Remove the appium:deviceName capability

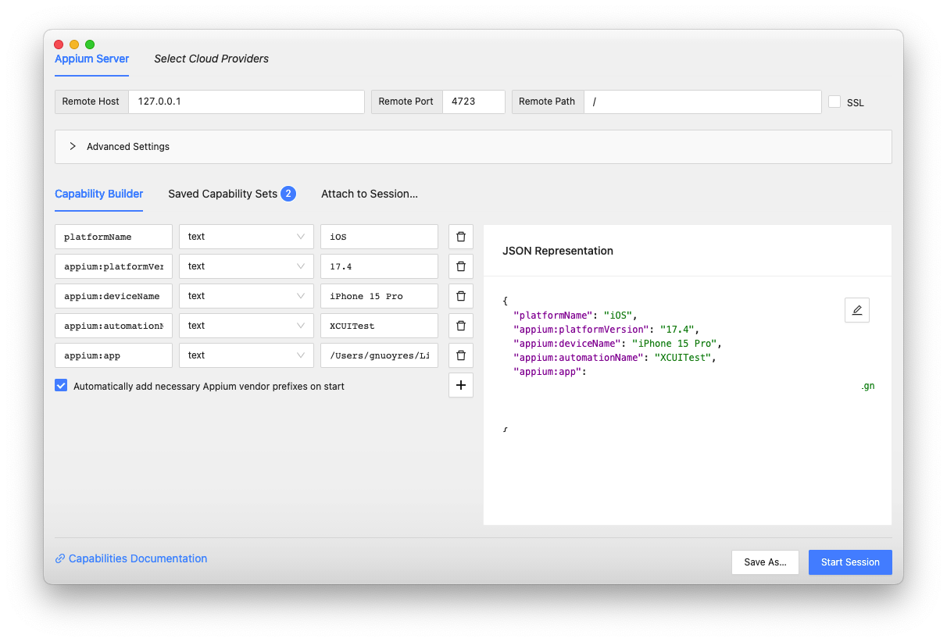(460, 296)
